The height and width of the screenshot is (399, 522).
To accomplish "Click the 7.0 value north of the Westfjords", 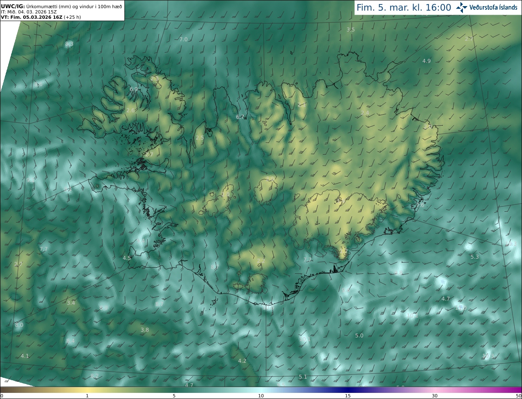I will [x=184, y=39].
